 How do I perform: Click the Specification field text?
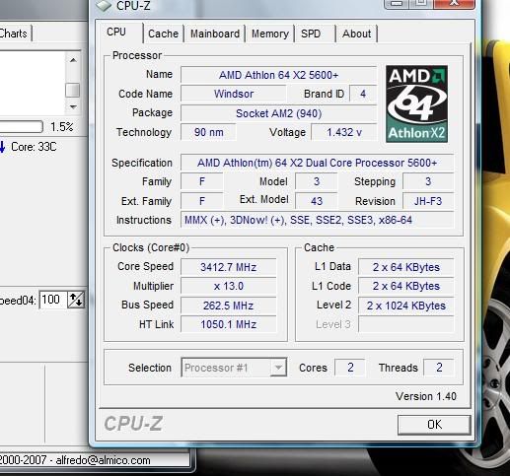[317, 163]
